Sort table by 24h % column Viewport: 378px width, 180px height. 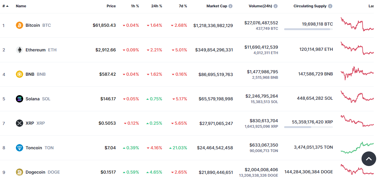pyautogui.click(x=157, y=6)
